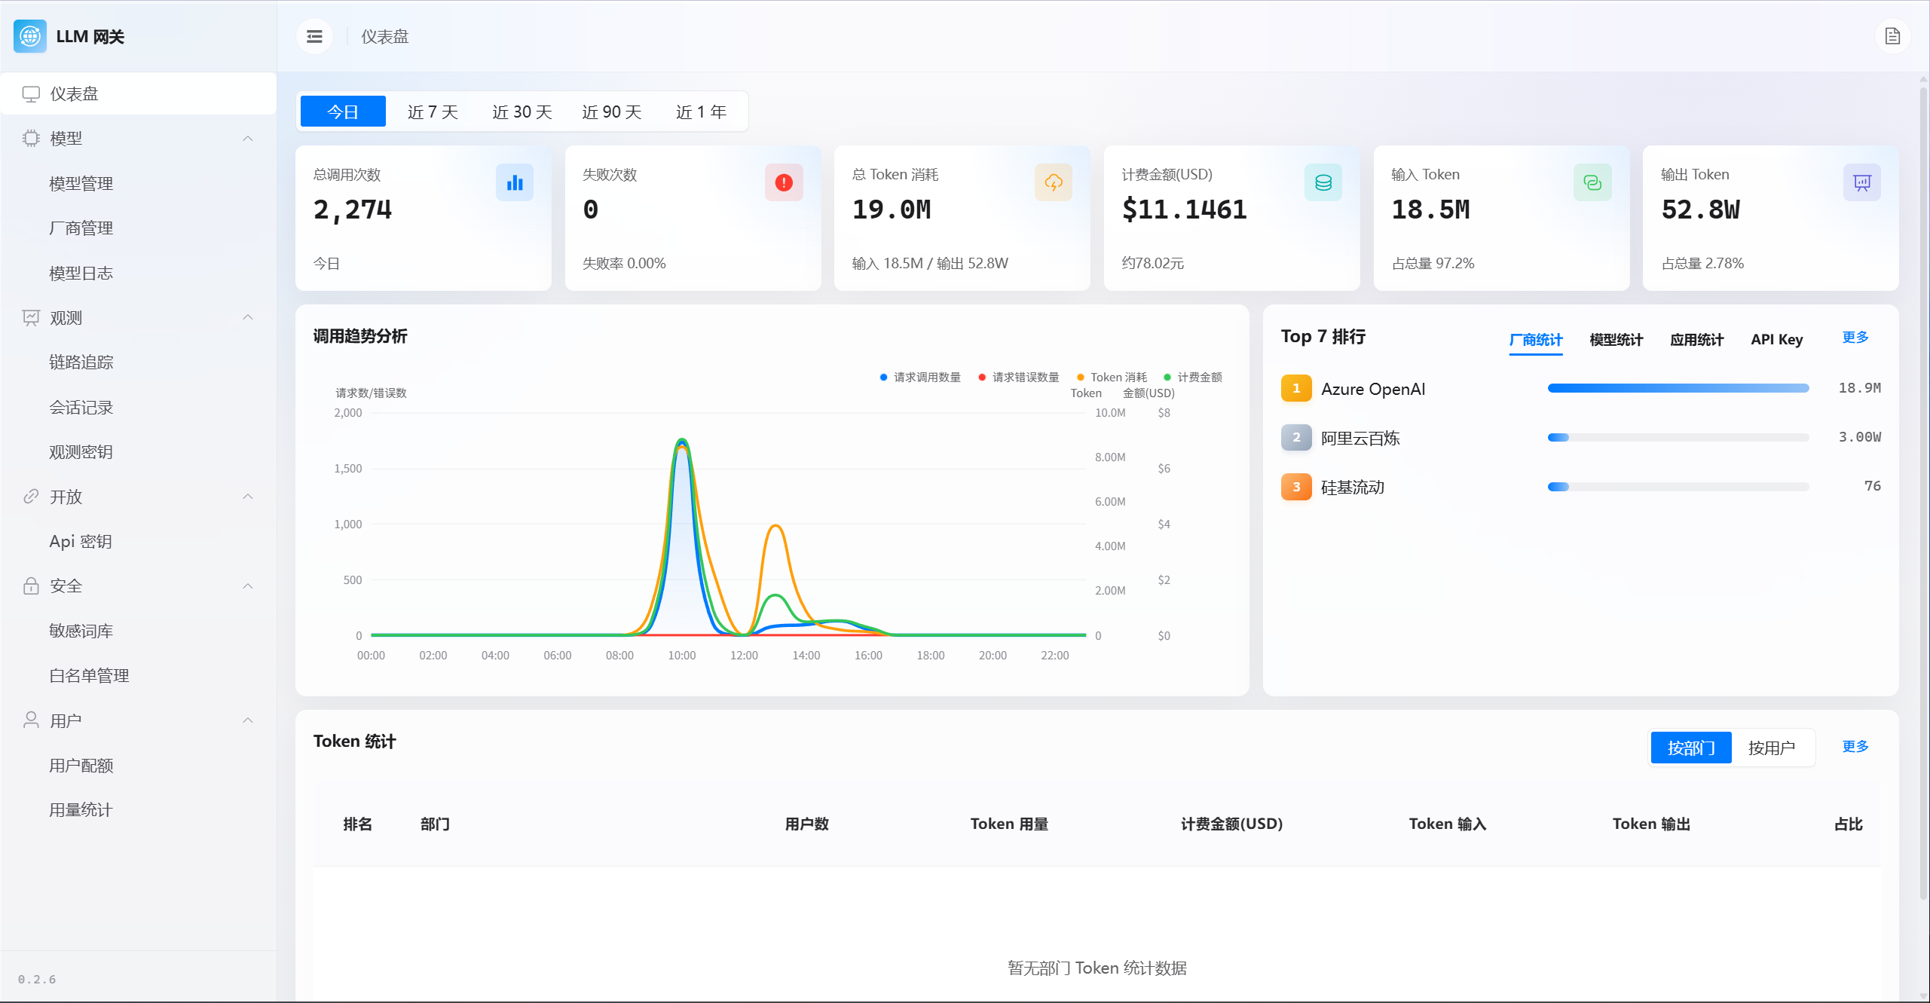1930x1003 pixels.
Task: Click 更多 link in Top 7 排行
Action: point(1855,337)
